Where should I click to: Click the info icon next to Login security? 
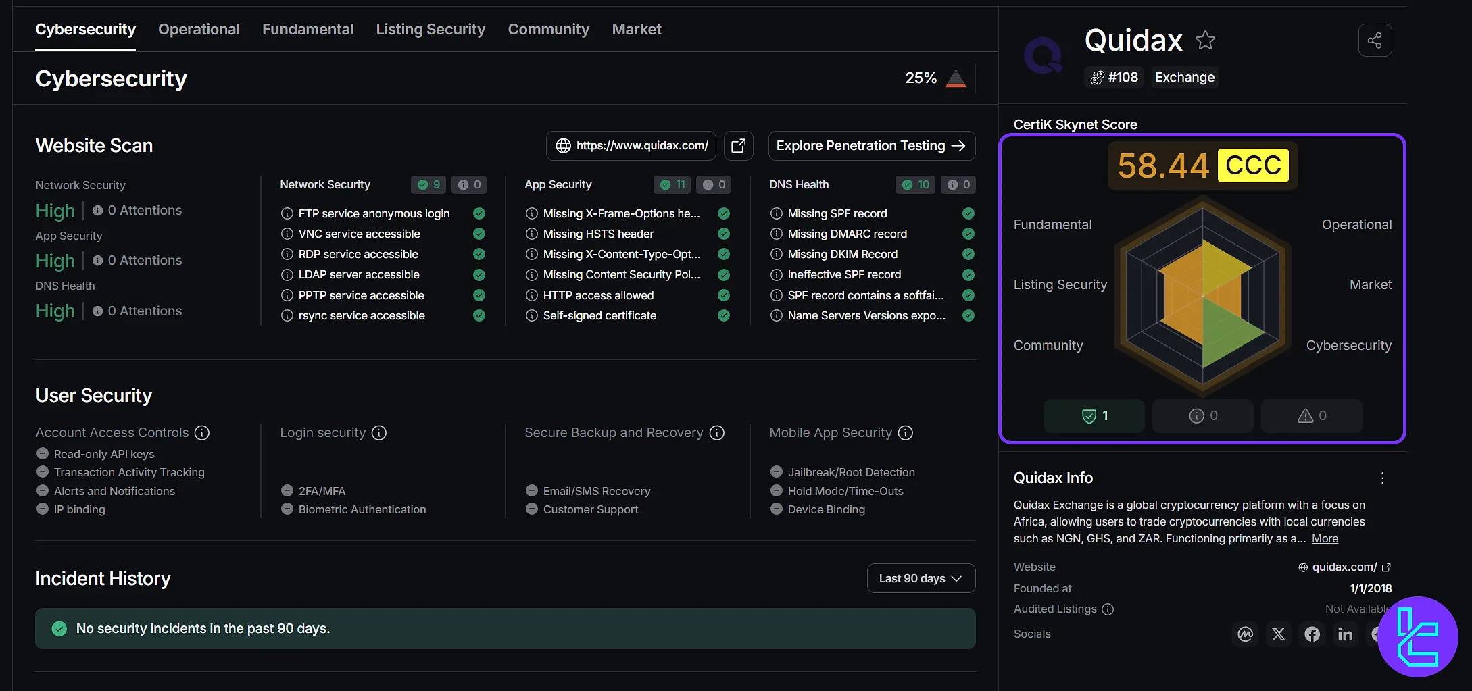click(380, 432)
